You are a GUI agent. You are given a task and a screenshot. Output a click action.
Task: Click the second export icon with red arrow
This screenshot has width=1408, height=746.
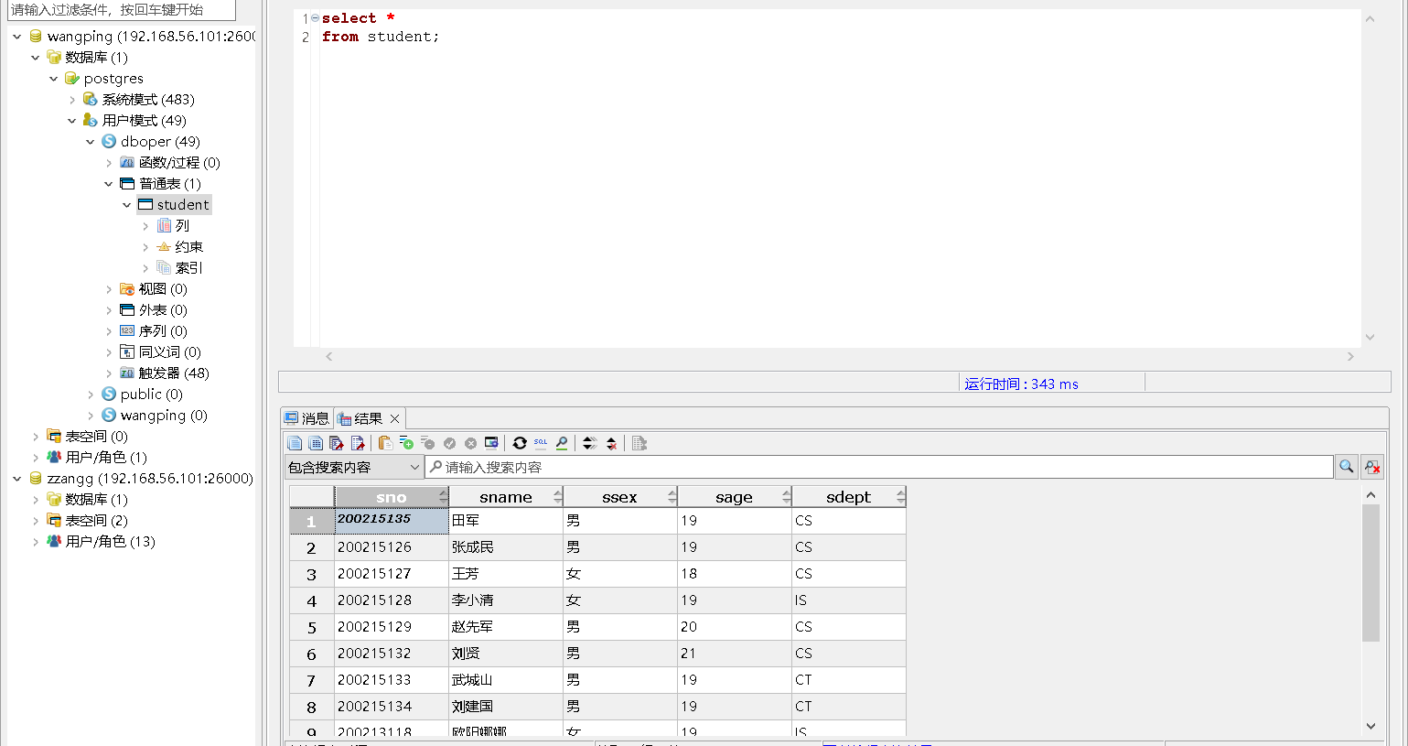[358, 443]
